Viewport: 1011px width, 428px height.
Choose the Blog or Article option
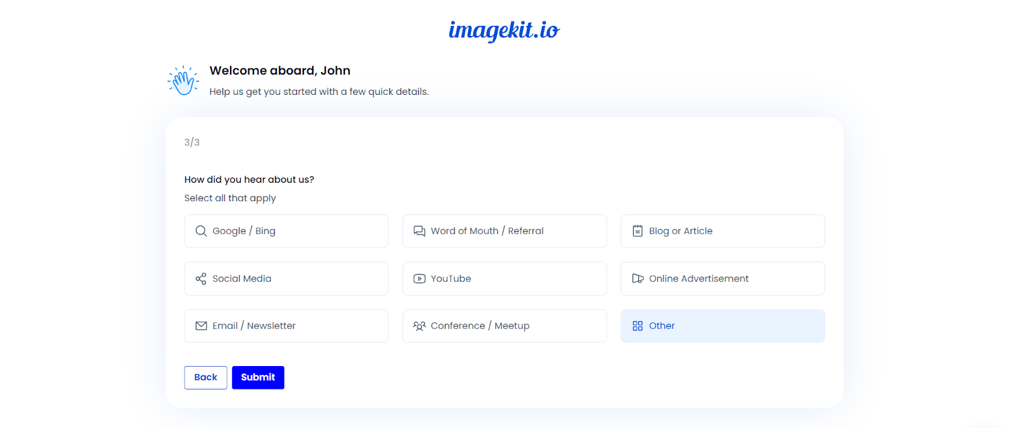point(722,231)
